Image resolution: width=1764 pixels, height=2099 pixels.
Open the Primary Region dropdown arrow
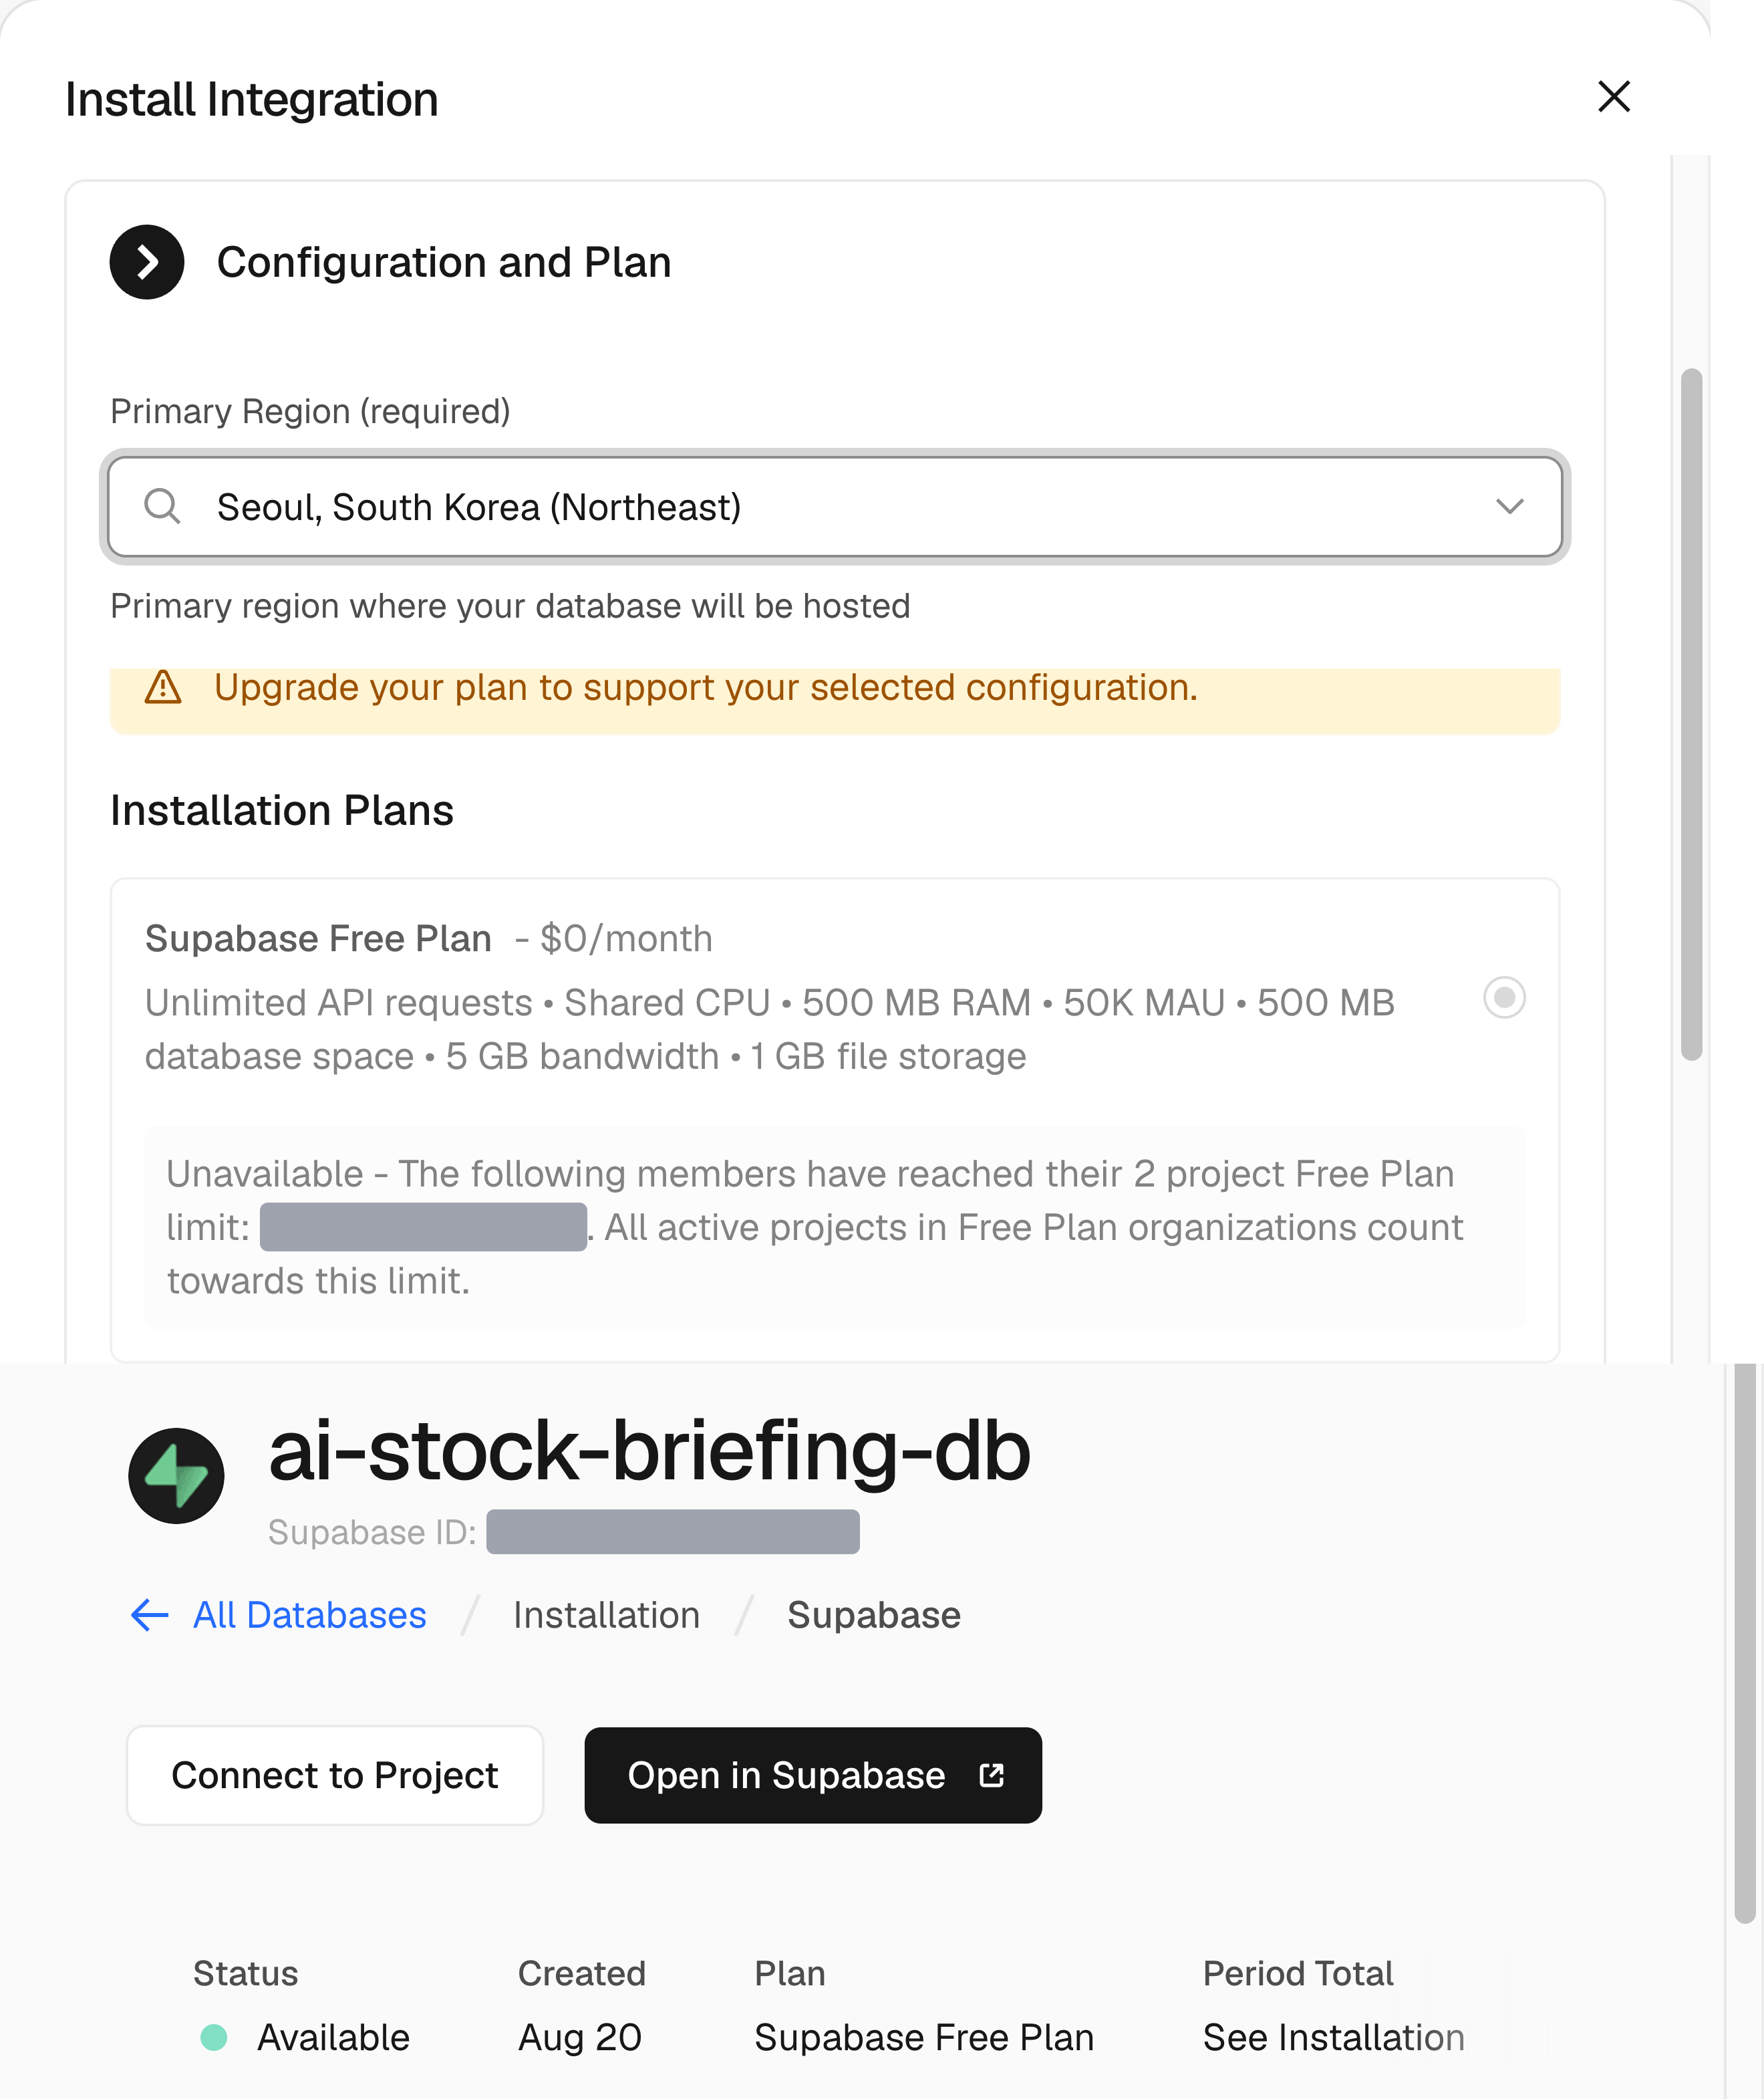[1509, 506]
